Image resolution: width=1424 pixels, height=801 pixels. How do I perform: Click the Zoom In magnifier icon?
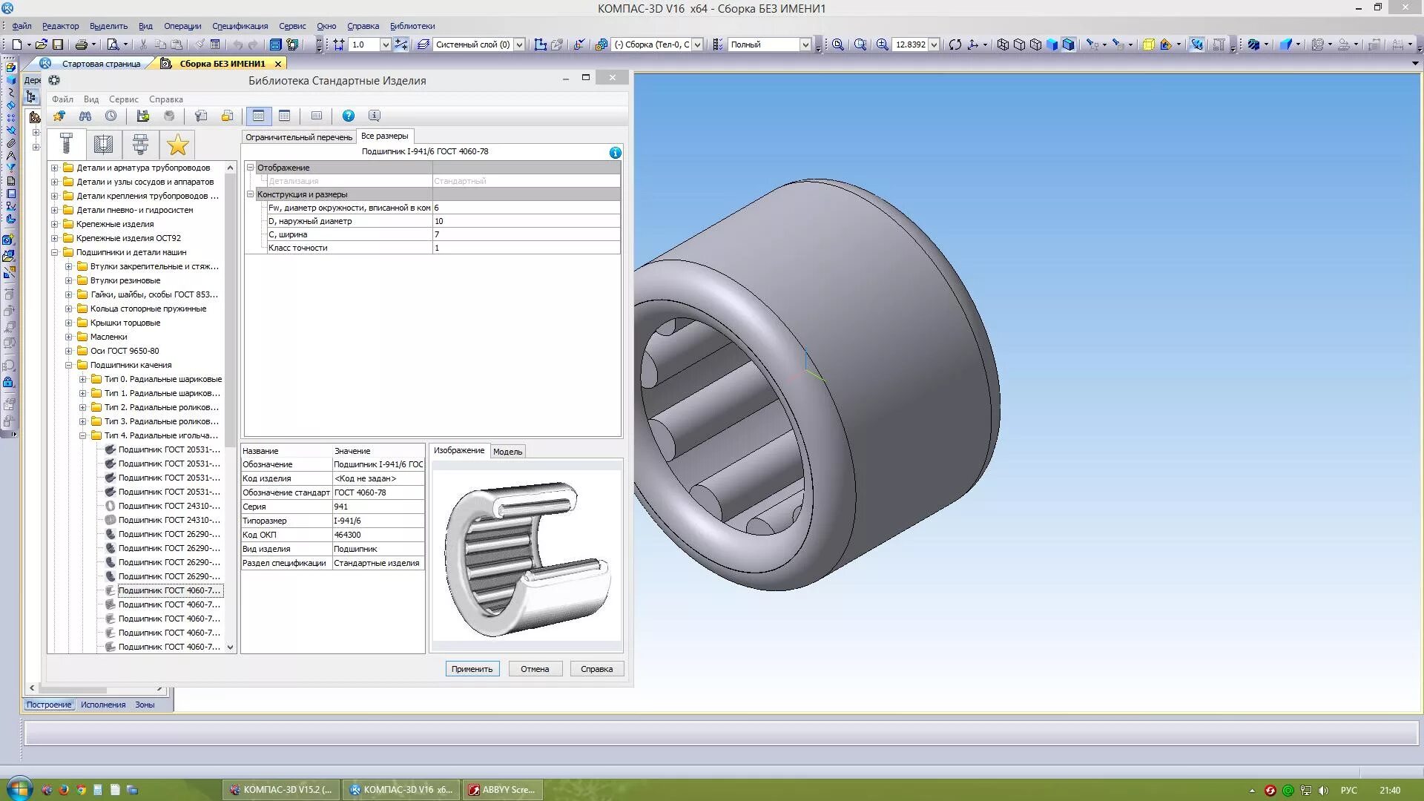(x=883, y=44)
